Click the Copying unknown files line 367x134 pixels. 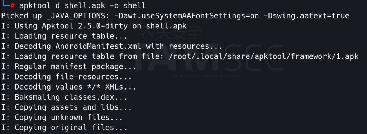[62, 118]
